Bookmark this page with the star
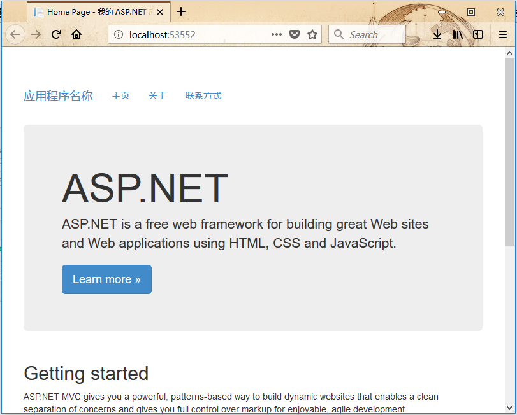The image size is (517, 415). coord(312,34)
